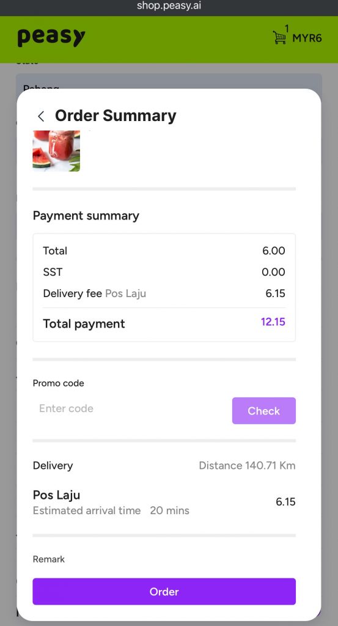
Task: Check the promo code
Action: (264, 411)
